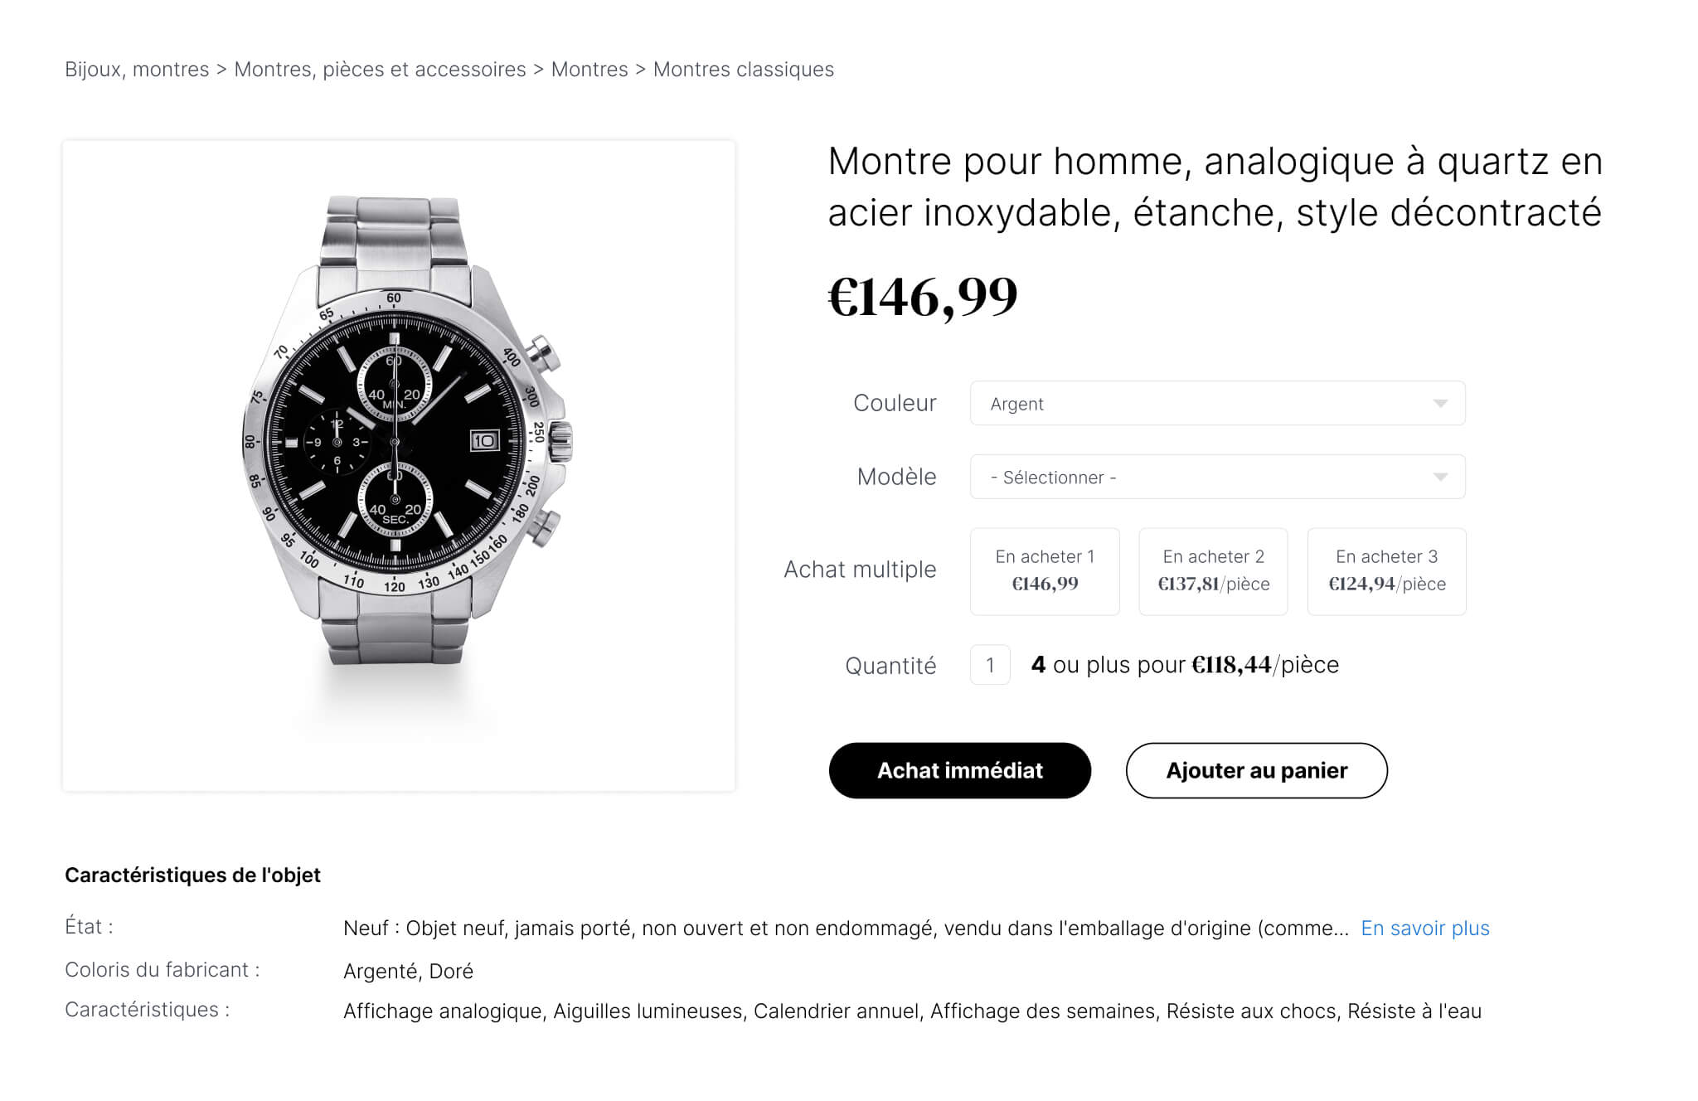The height and width of the screenshot is (1101, 1698).
Task: Click the 'Coloris du fabricant' value 'Argenté, Doré'
Action: (x=408, y=971)
